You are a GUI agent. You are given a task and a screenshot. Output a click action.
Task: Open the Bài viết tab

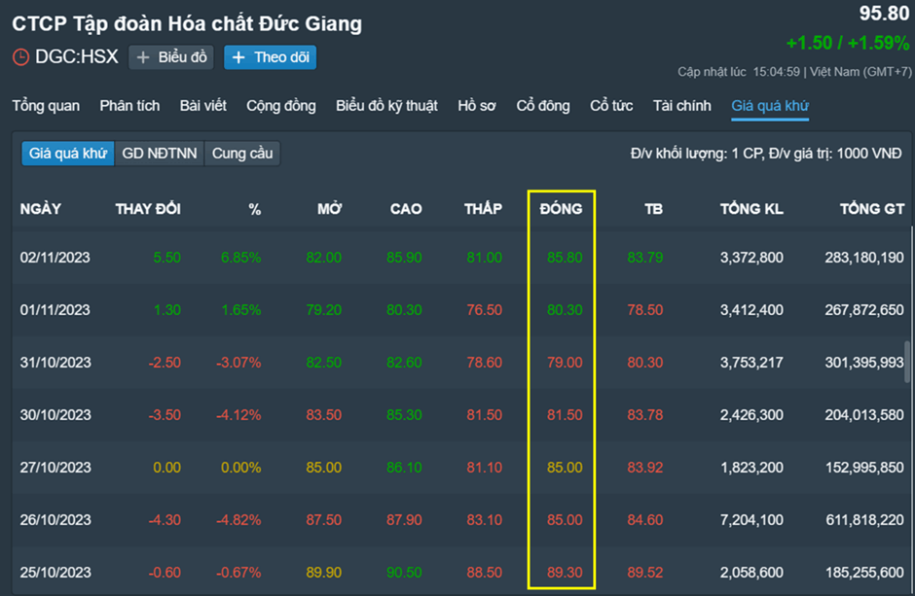point(203,105)
